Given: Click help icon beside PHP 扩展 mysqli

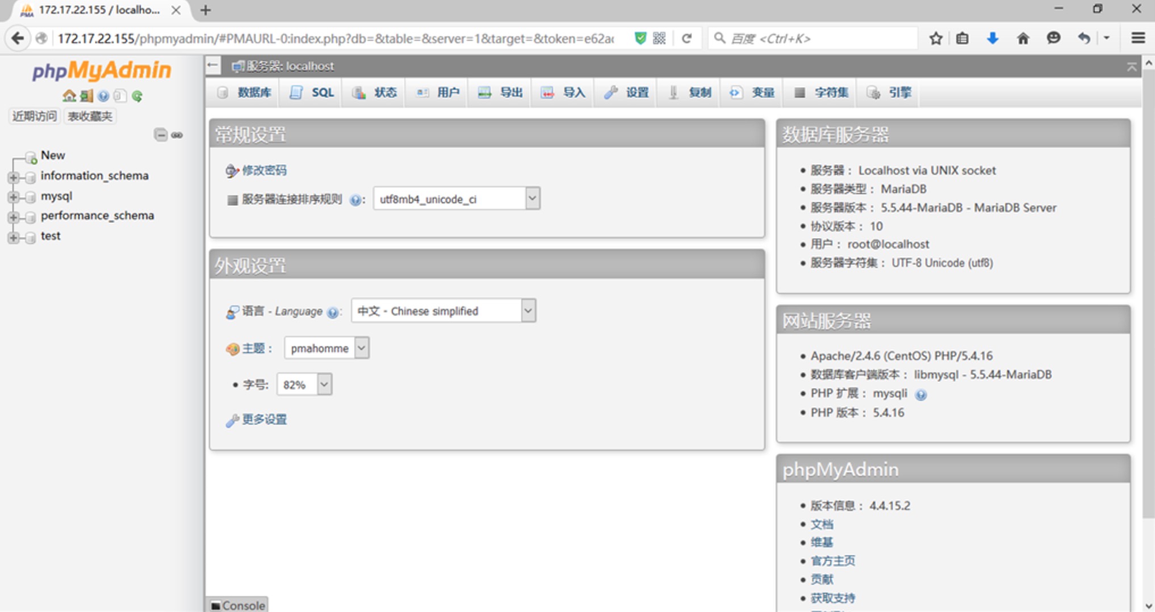Looking at the screenshot, I should [x=921, y=395].
